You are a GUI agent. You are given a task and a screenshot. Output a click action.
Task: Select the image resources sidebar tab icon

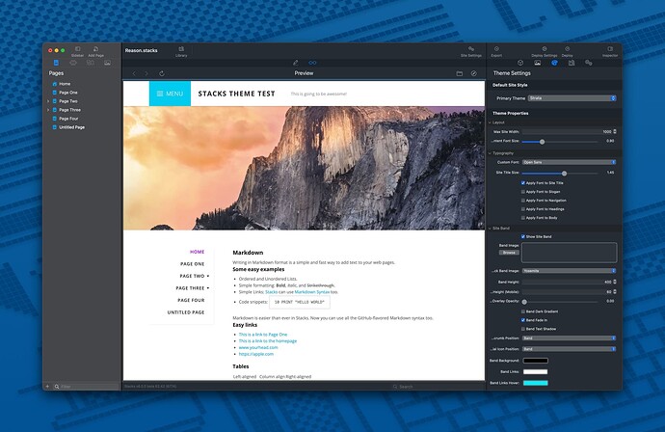pyautogui.click(x=107, y=63)
